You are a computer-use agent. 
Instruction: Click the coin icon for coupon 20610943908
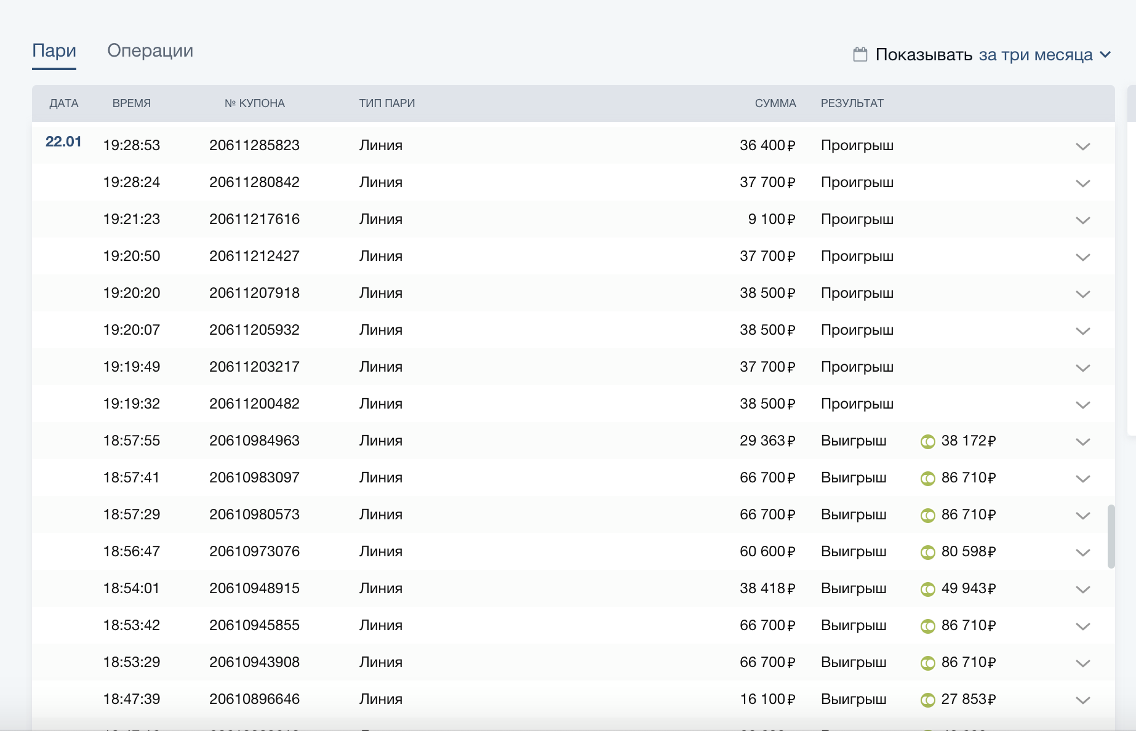tap(927, 663)
